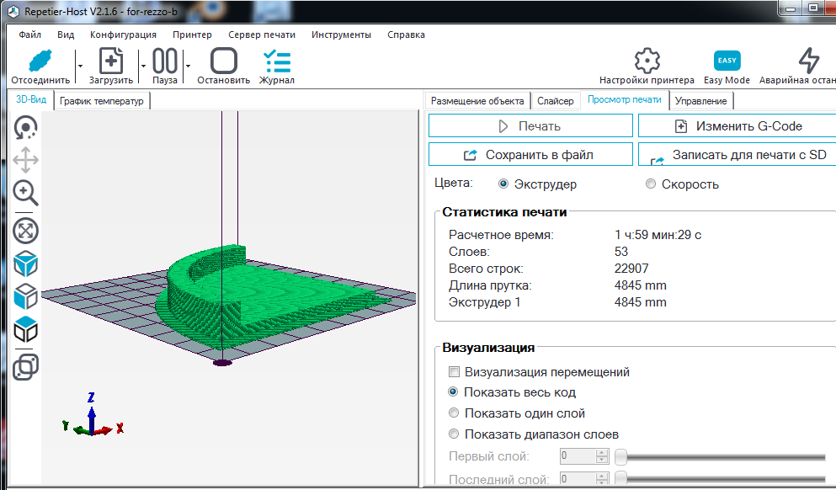Switch to График температур tab
This screenshot has height=490, width=836.
coord(102,101)
